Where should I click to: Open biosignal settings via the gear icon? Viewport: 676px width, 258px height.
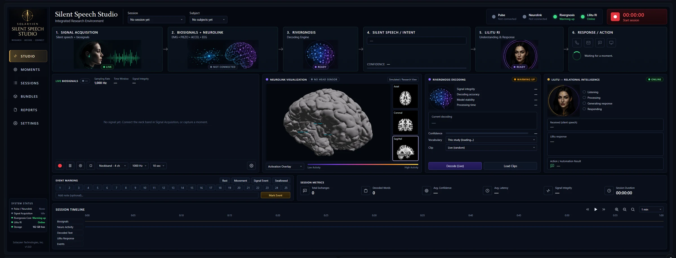(x=252, y=166)
